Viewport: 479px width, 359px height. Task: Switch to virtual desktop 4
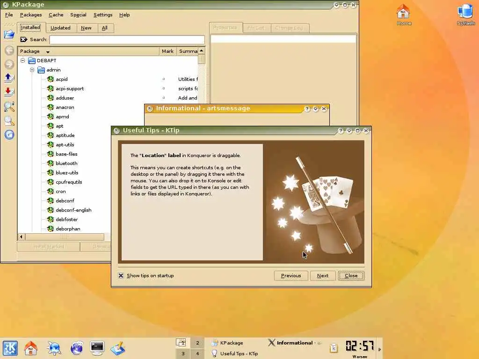(198, 353)
